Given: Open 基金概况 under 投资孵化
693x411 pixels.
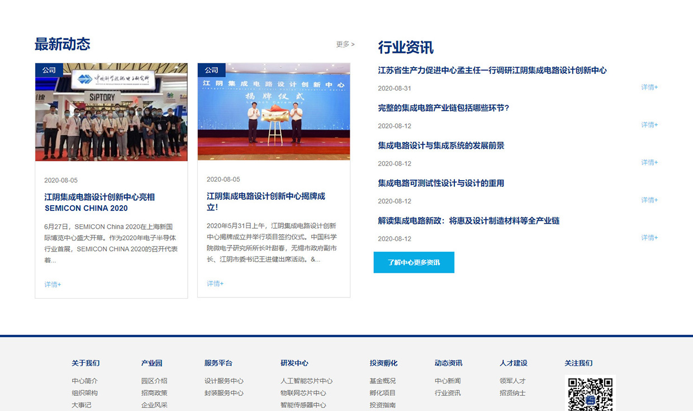Looking at the screenshot, I should (x=382, y=381).
